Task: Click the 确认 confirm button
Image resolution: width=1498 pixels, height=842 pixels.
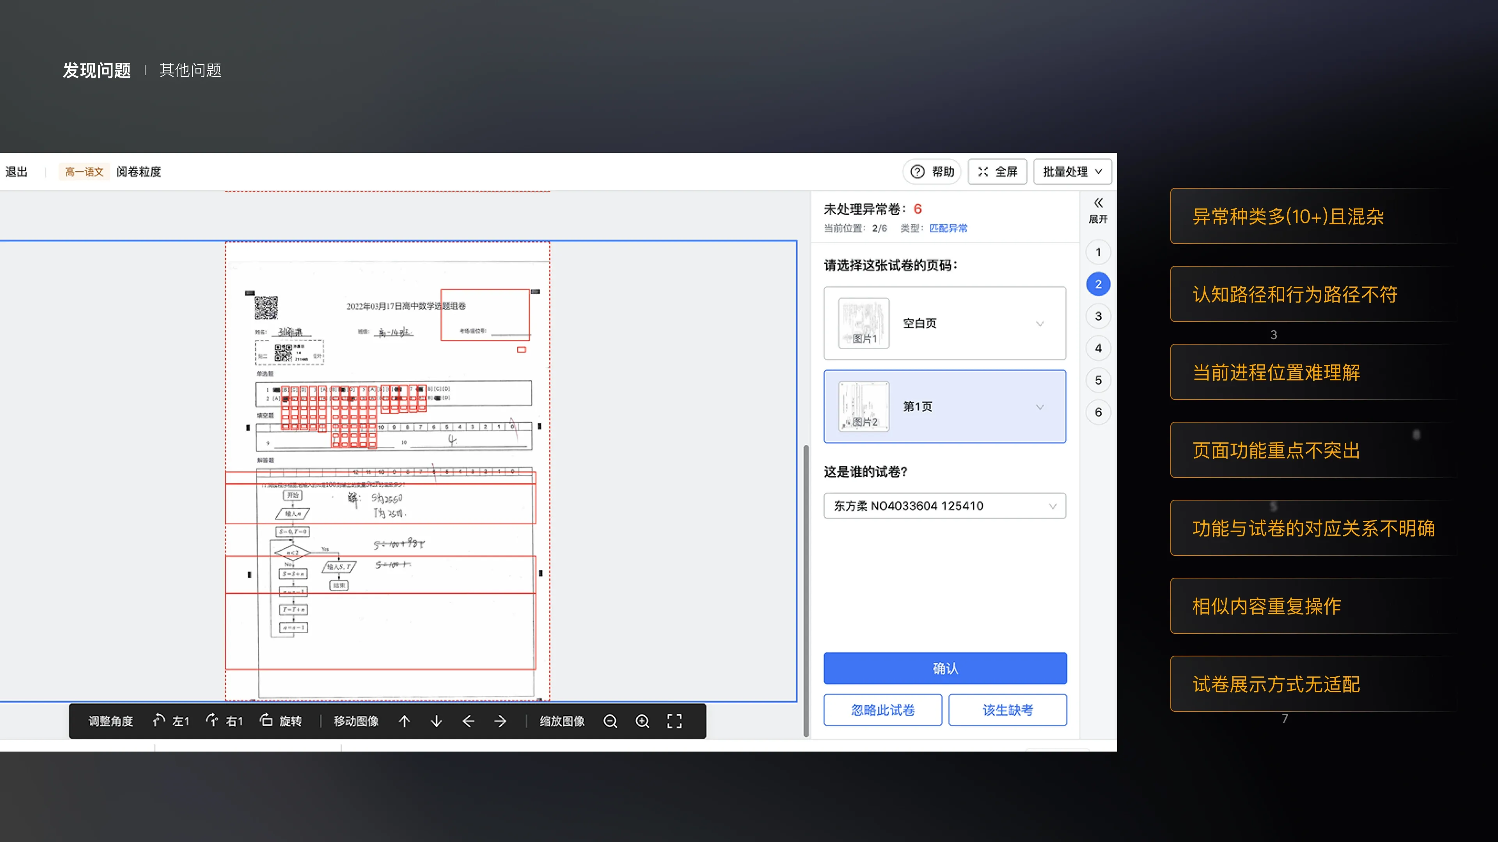Action: click(945, 668)
